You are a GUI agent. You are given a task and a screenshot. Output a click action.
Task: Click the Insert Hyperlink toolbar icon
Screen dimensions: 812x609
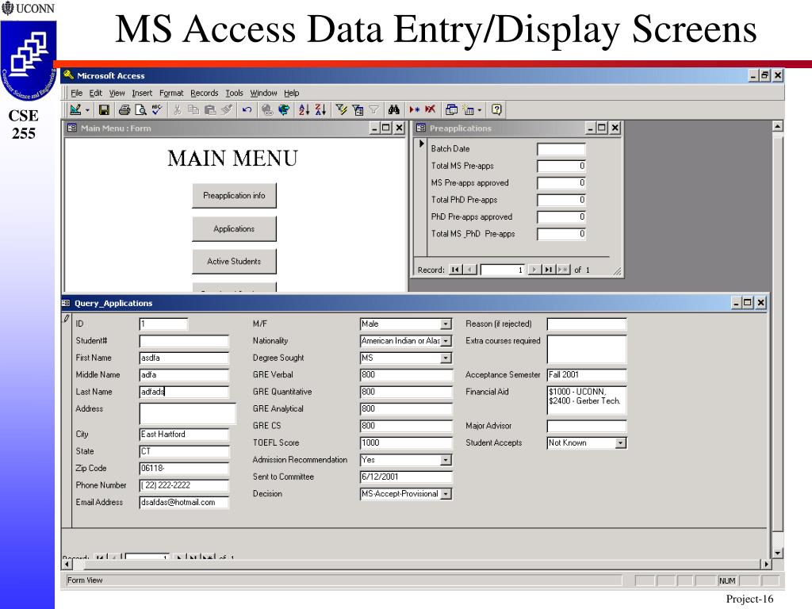coord(267,109)
